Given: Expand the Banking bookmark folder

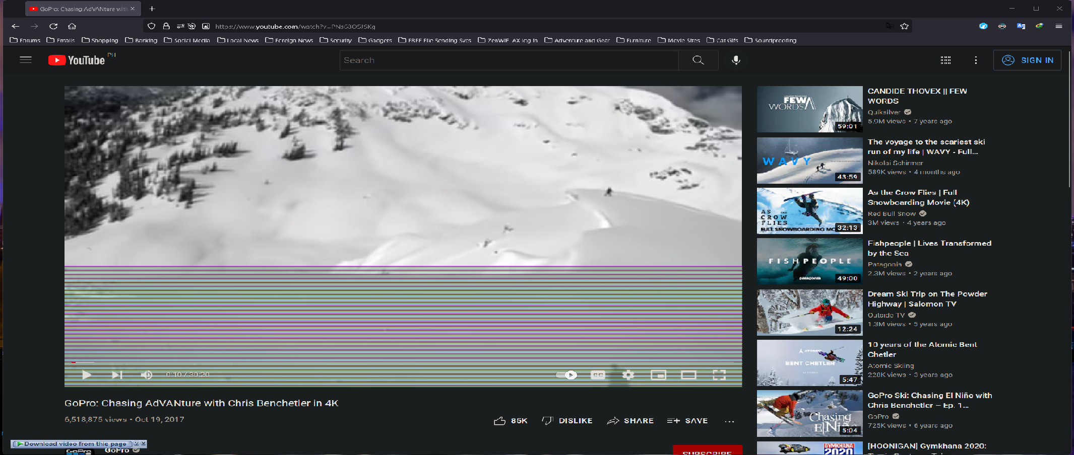Looking at the screenshot, I should click(141, 40).
